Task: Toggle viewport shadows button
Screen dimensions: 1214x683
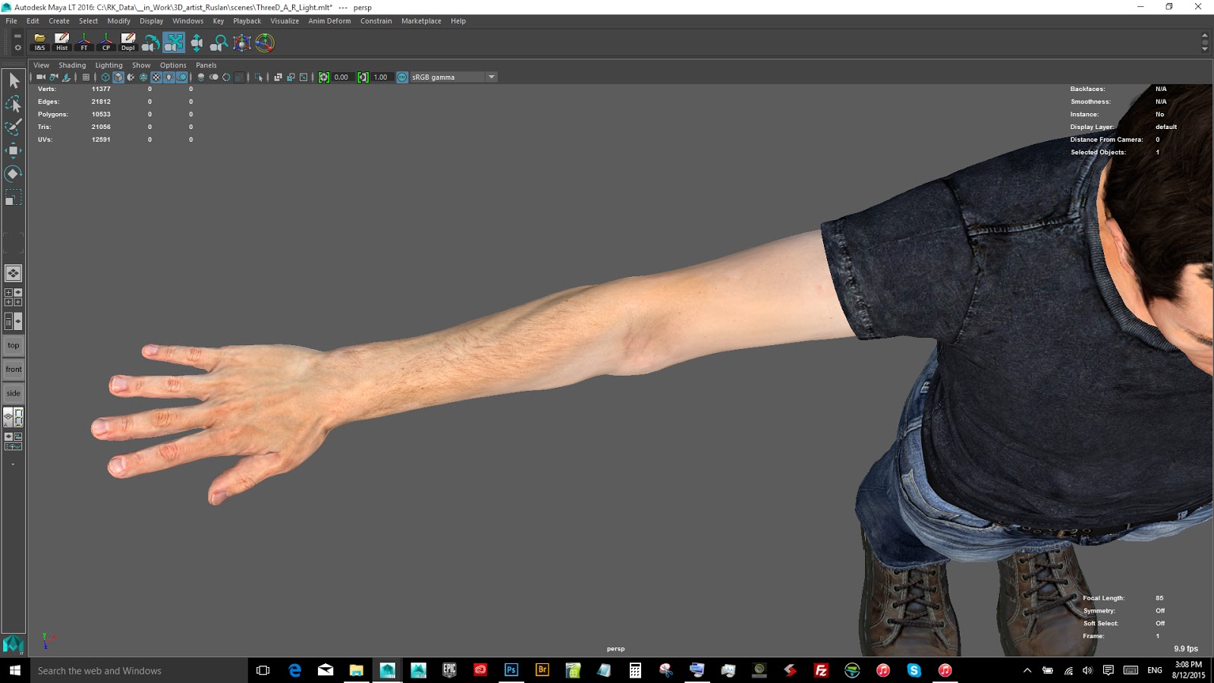Action: 182,77
